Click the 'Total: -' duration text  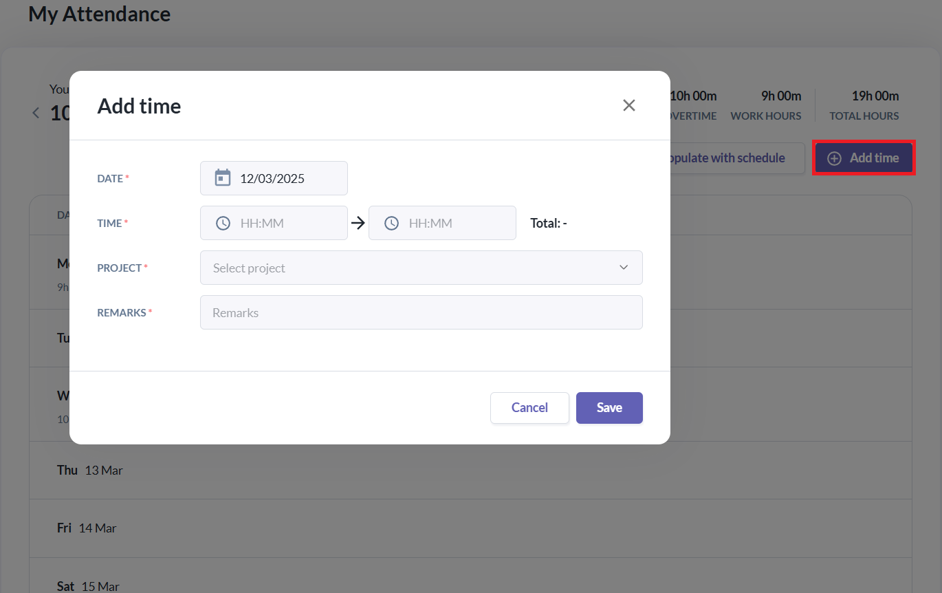(549, 223)
